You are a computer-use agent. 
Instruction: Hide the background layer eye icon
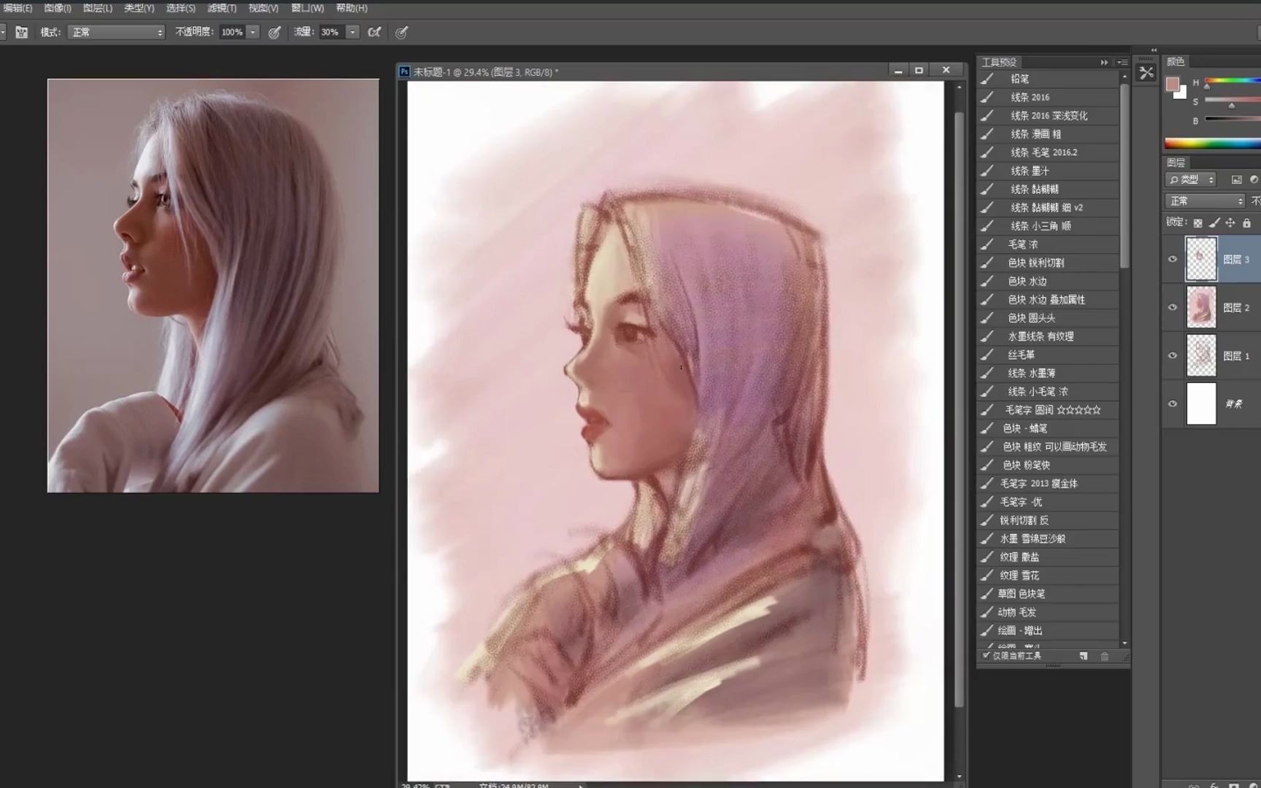click(x=1173, y=403)
